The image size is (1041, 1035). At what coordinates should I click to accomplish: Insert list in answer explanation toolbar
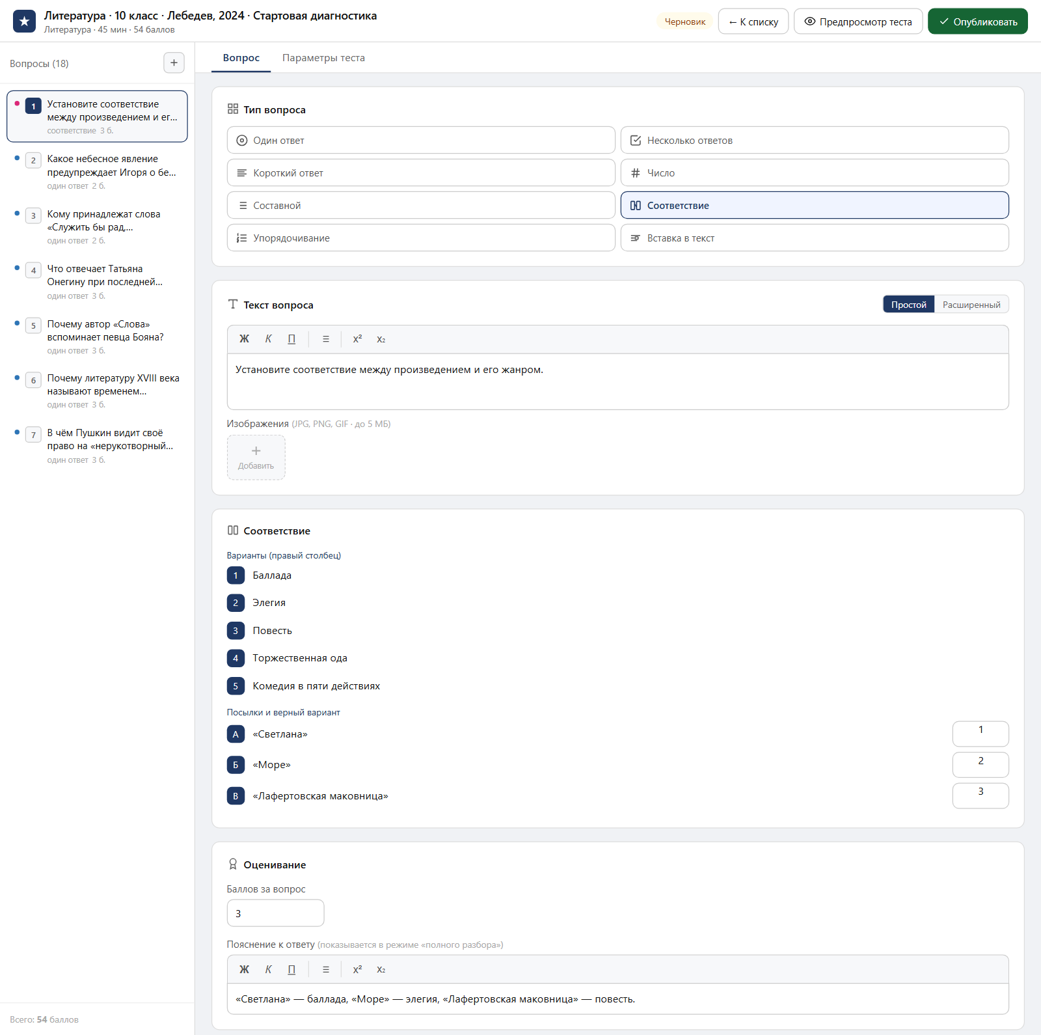326,969
